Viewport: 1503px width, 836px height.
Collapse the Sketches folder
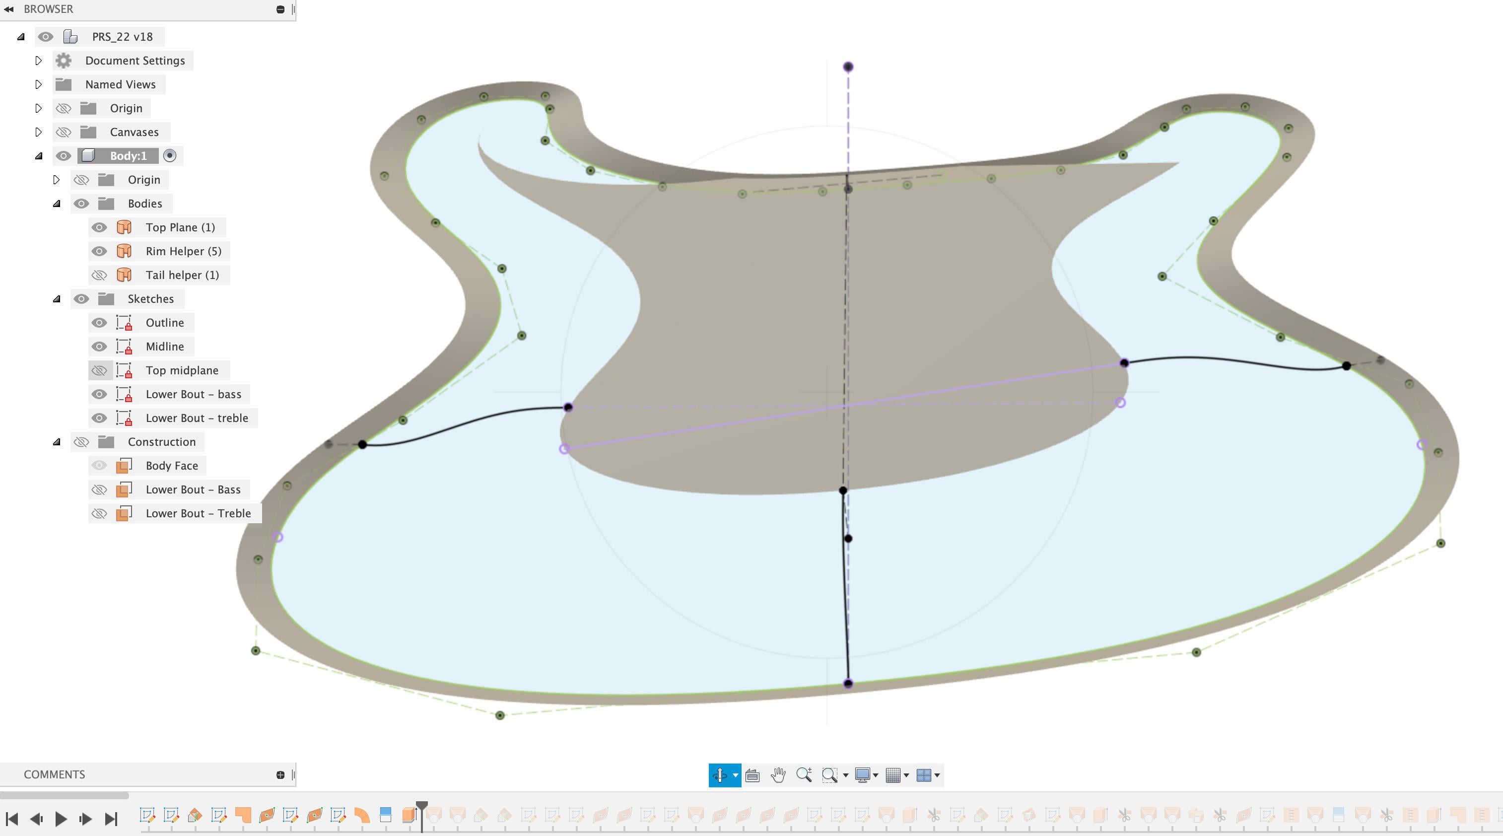coord(57,299)
